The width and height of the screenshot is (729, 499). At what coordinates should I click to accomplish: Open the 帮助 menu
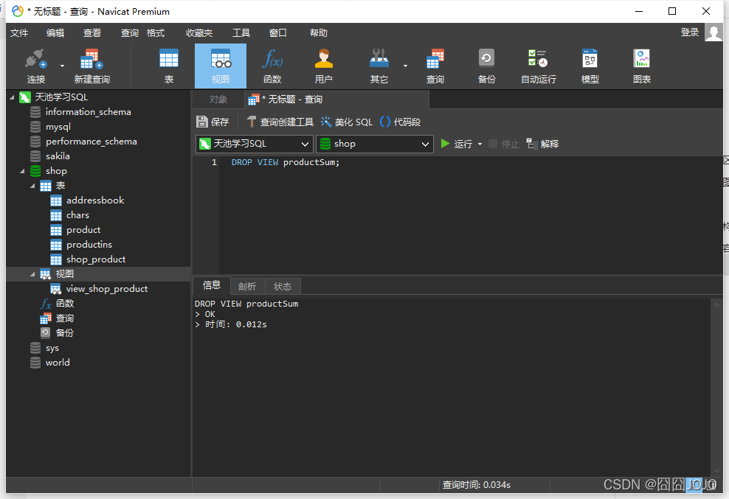point(319,33)
